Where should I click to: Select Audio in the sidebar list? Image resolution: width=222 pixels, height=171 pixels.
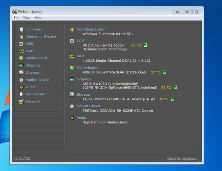point(31,87)
